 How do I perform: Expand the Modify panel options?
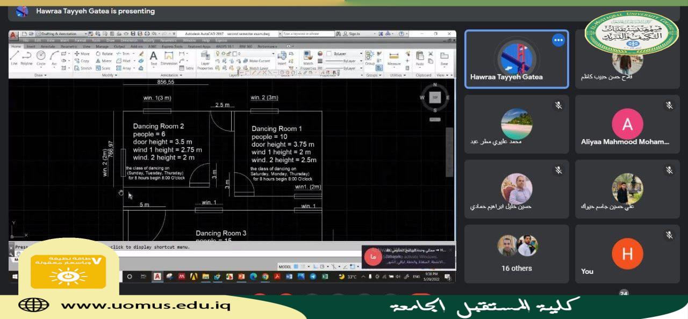point(110,75)
